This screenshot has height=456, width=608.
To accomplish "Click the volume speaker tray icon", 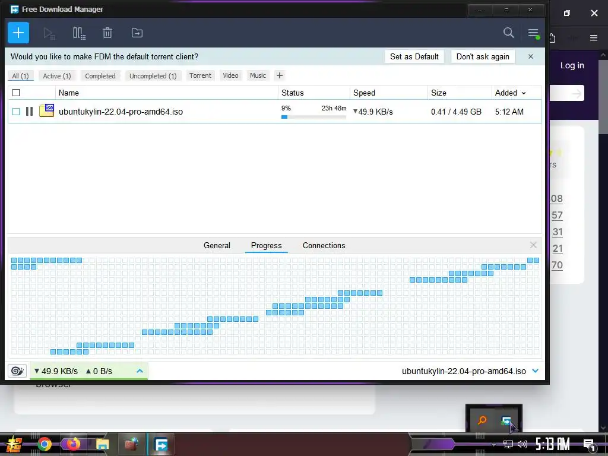I will pyautogui.click(x=522, y=444).
